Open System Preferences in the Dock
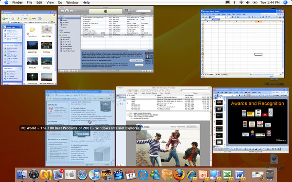This screenshot has width=292, height=182. (70, 175)
